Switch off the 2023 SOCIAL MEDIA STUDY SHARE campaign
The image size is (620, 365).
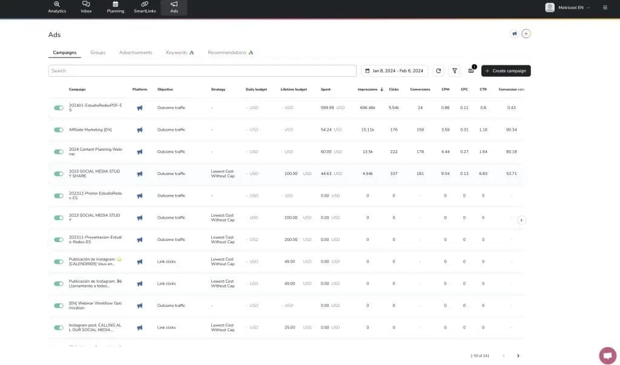(x=59, y=174)
